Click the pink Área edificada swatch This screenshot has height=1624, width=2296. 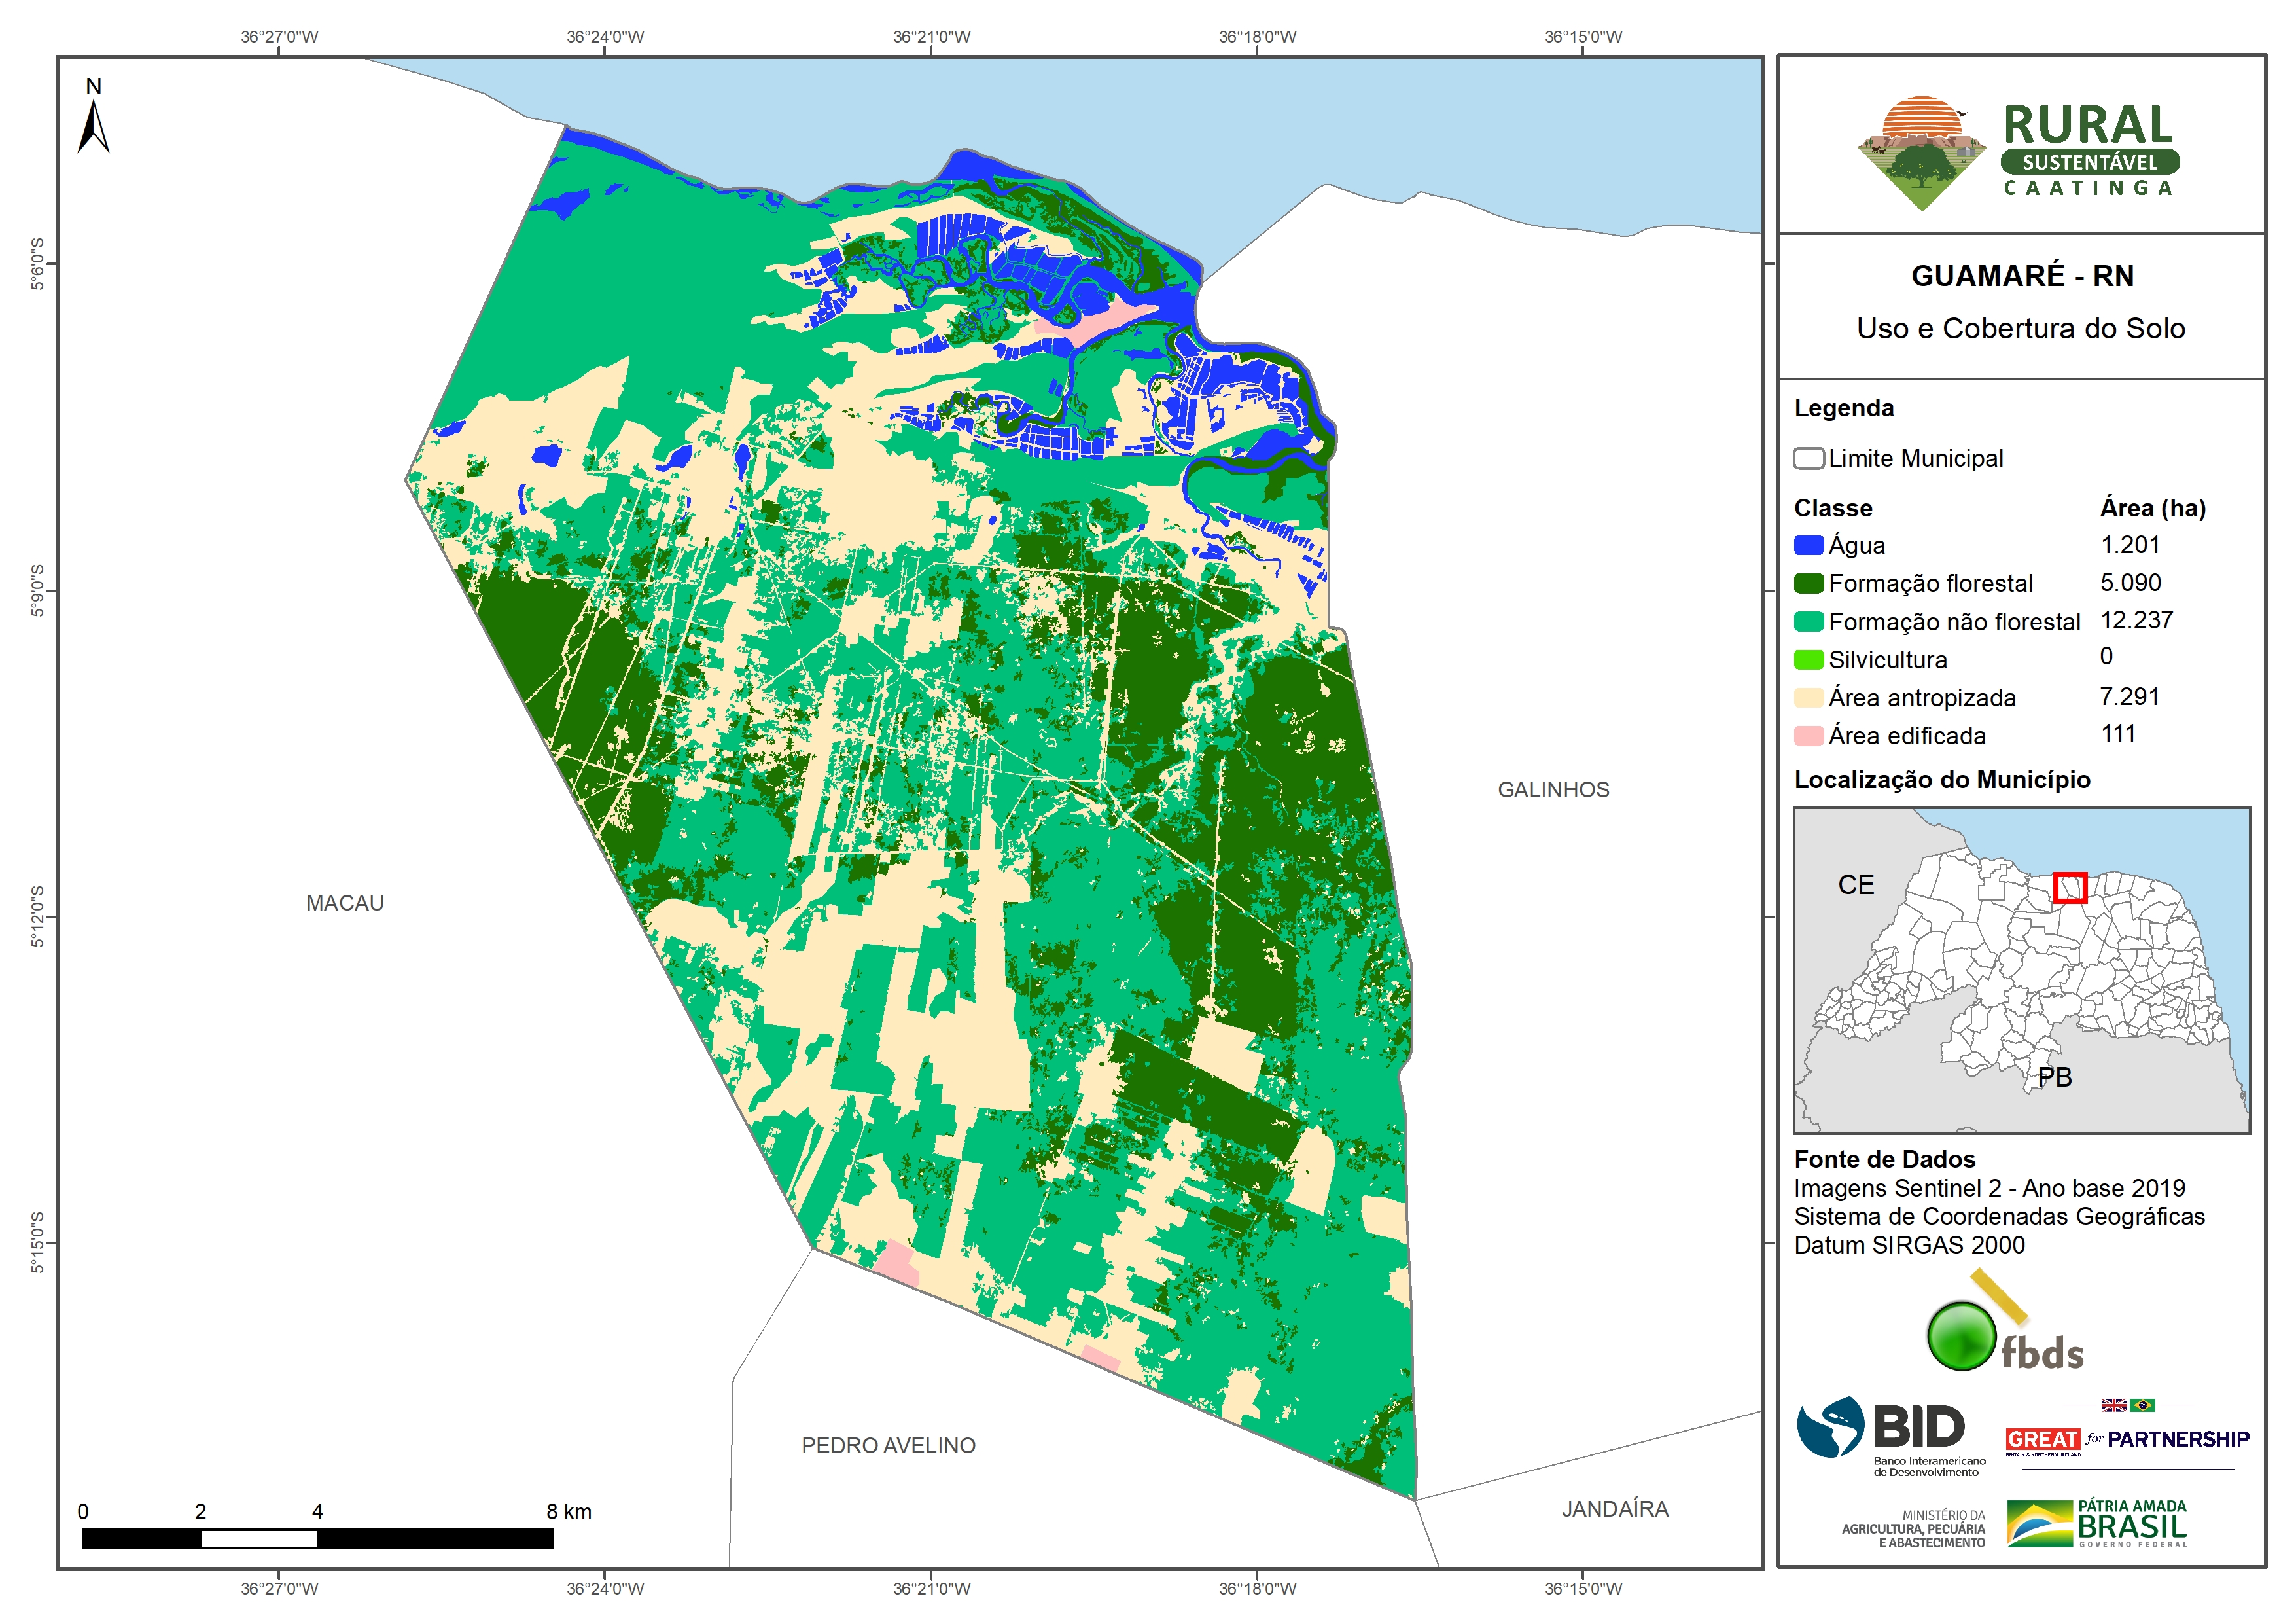click(1808, 736)
